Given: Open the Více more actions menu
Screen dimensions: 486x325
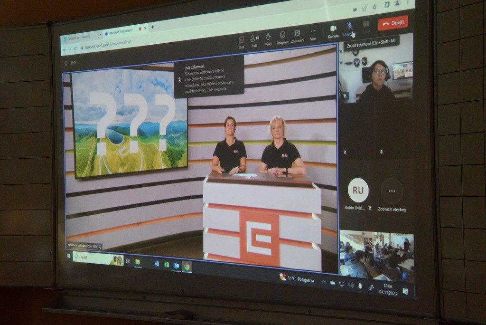Looking at the screenshot, I should tap(313, 34).
